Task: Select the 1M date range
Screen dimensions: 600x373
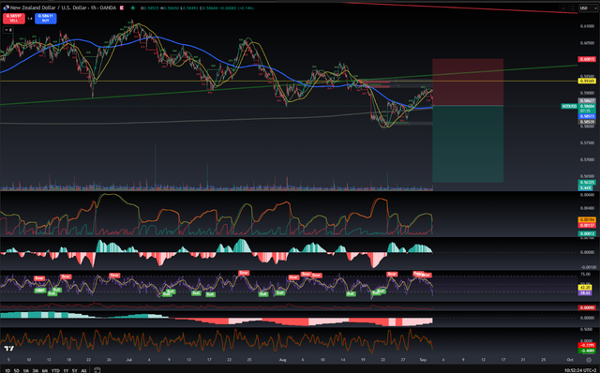Action: tap(26, 370)
